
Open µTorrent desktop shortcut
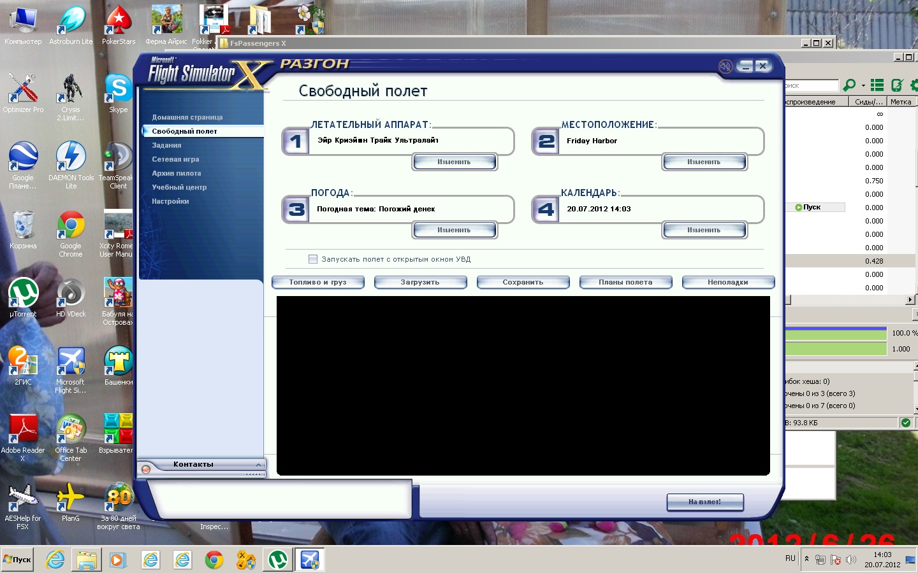pos(23,298)
